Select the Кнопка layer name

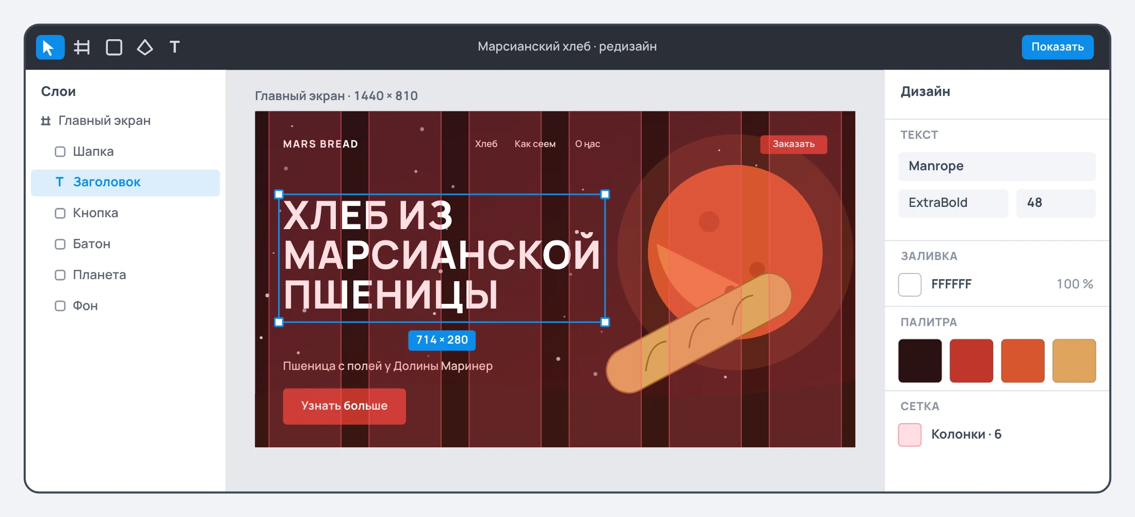(x=95, y=213)
